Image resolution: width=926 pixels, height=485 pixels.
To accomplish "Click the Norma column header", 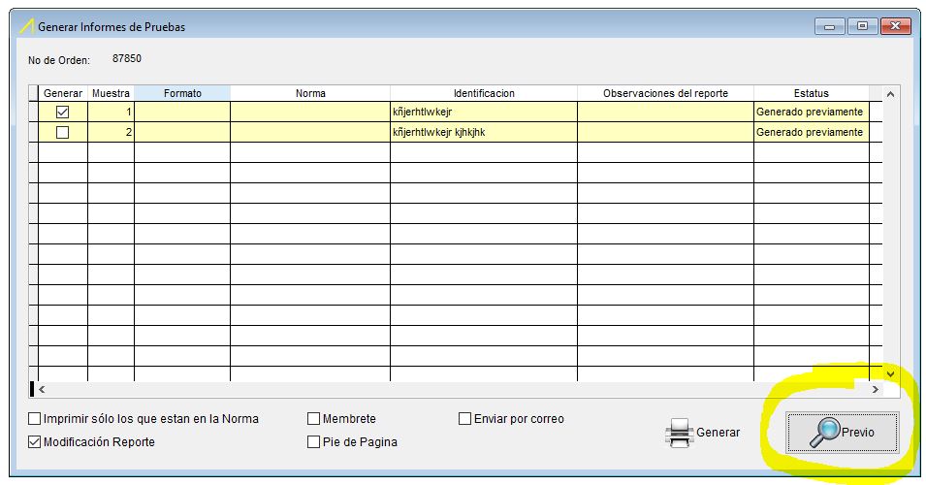I will point(310,93).
